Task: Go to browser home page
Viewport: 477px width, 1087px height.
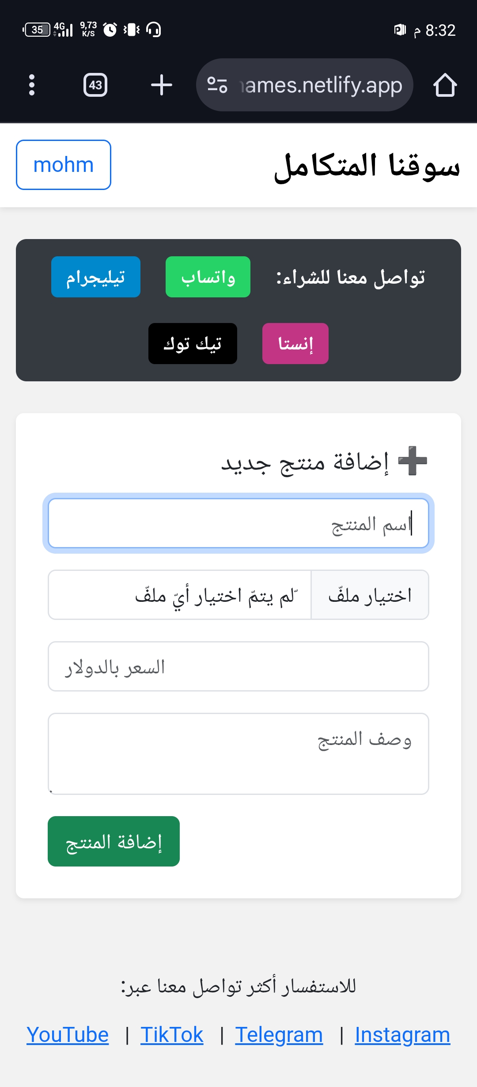Action: (x=445, y=85)
